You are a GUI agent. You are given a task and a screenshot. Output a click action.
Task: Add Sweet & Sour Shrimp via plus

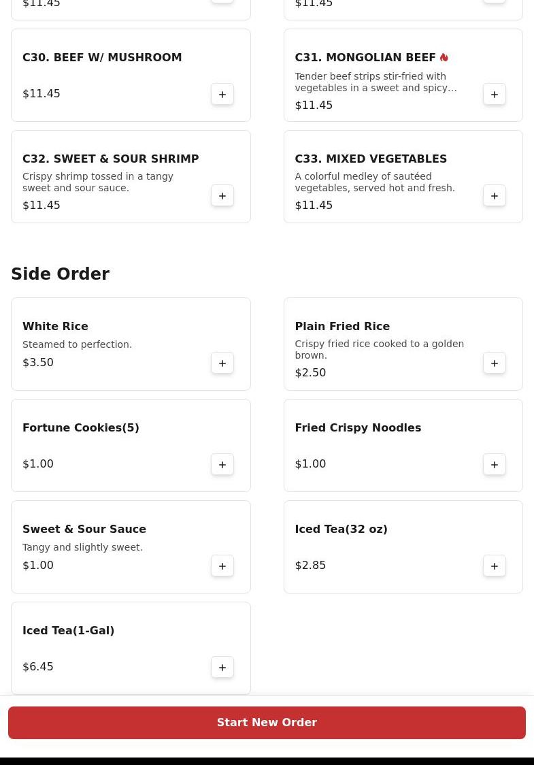222,195
